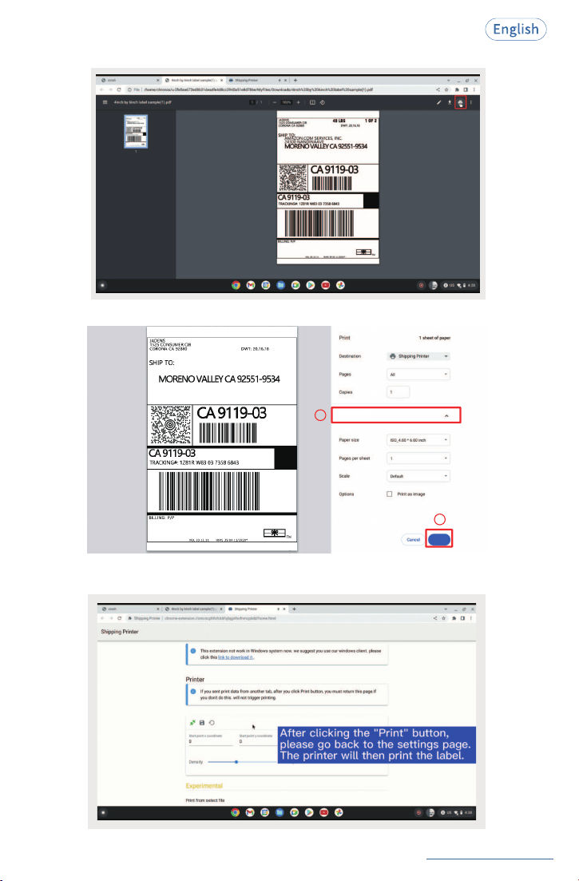Open the status tray clock in top screenshot
This screenshot has height=881, width=579.
tap(471, 285)
